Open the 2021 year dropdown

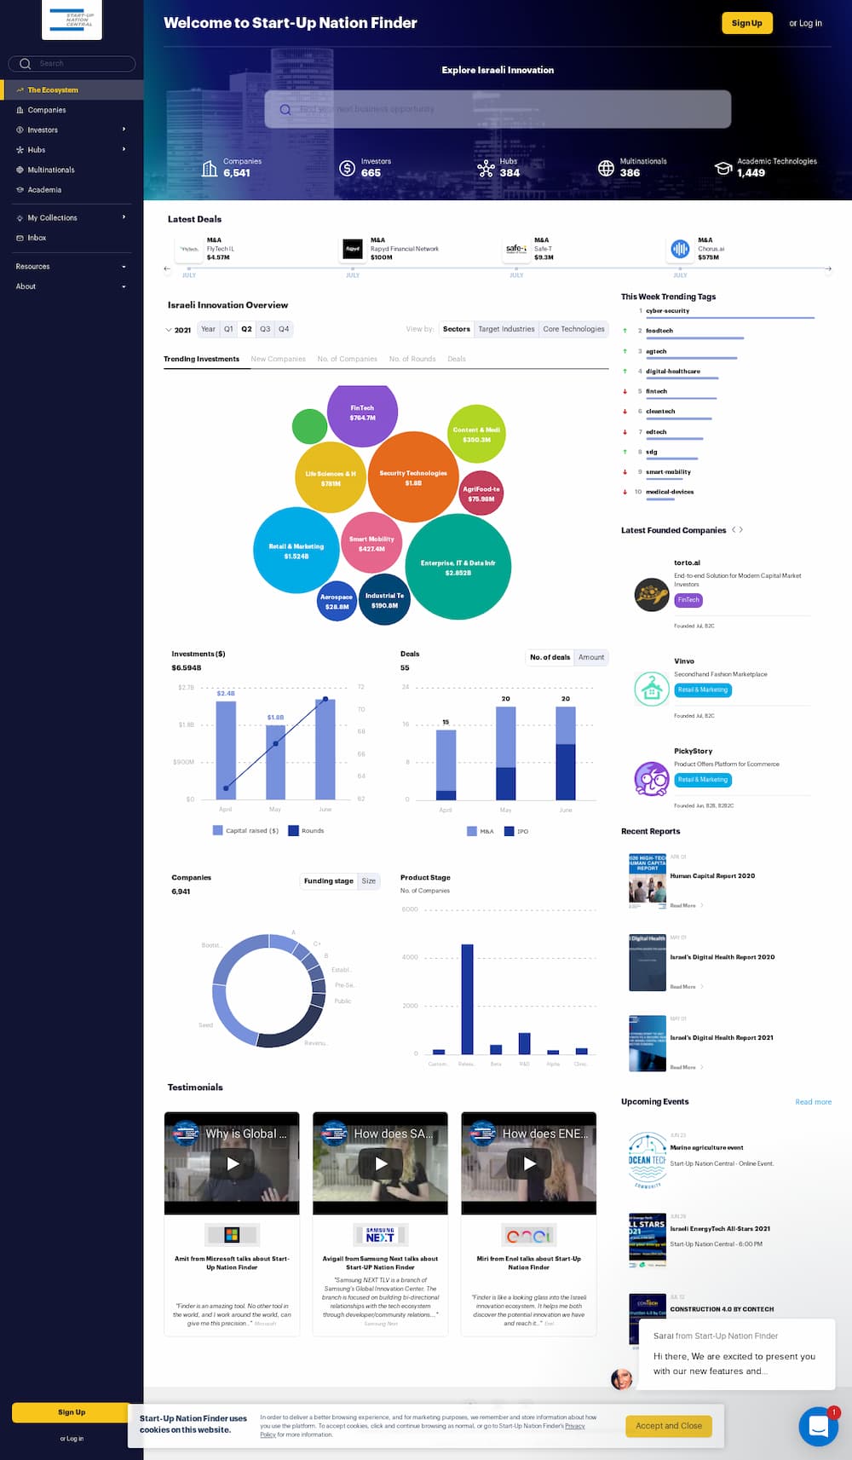(x=178, y=330)
